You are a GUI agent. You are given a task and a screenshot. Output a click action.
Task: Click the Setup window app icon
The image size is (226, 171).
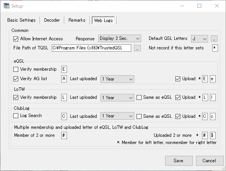pos(6,6)
